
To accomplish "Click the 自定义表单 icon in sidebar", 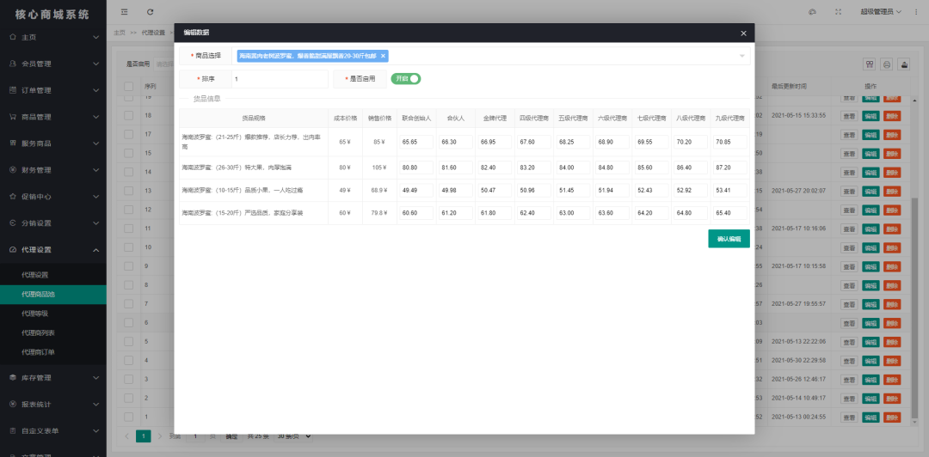I will pyautogui.click(x=13, y=431).
